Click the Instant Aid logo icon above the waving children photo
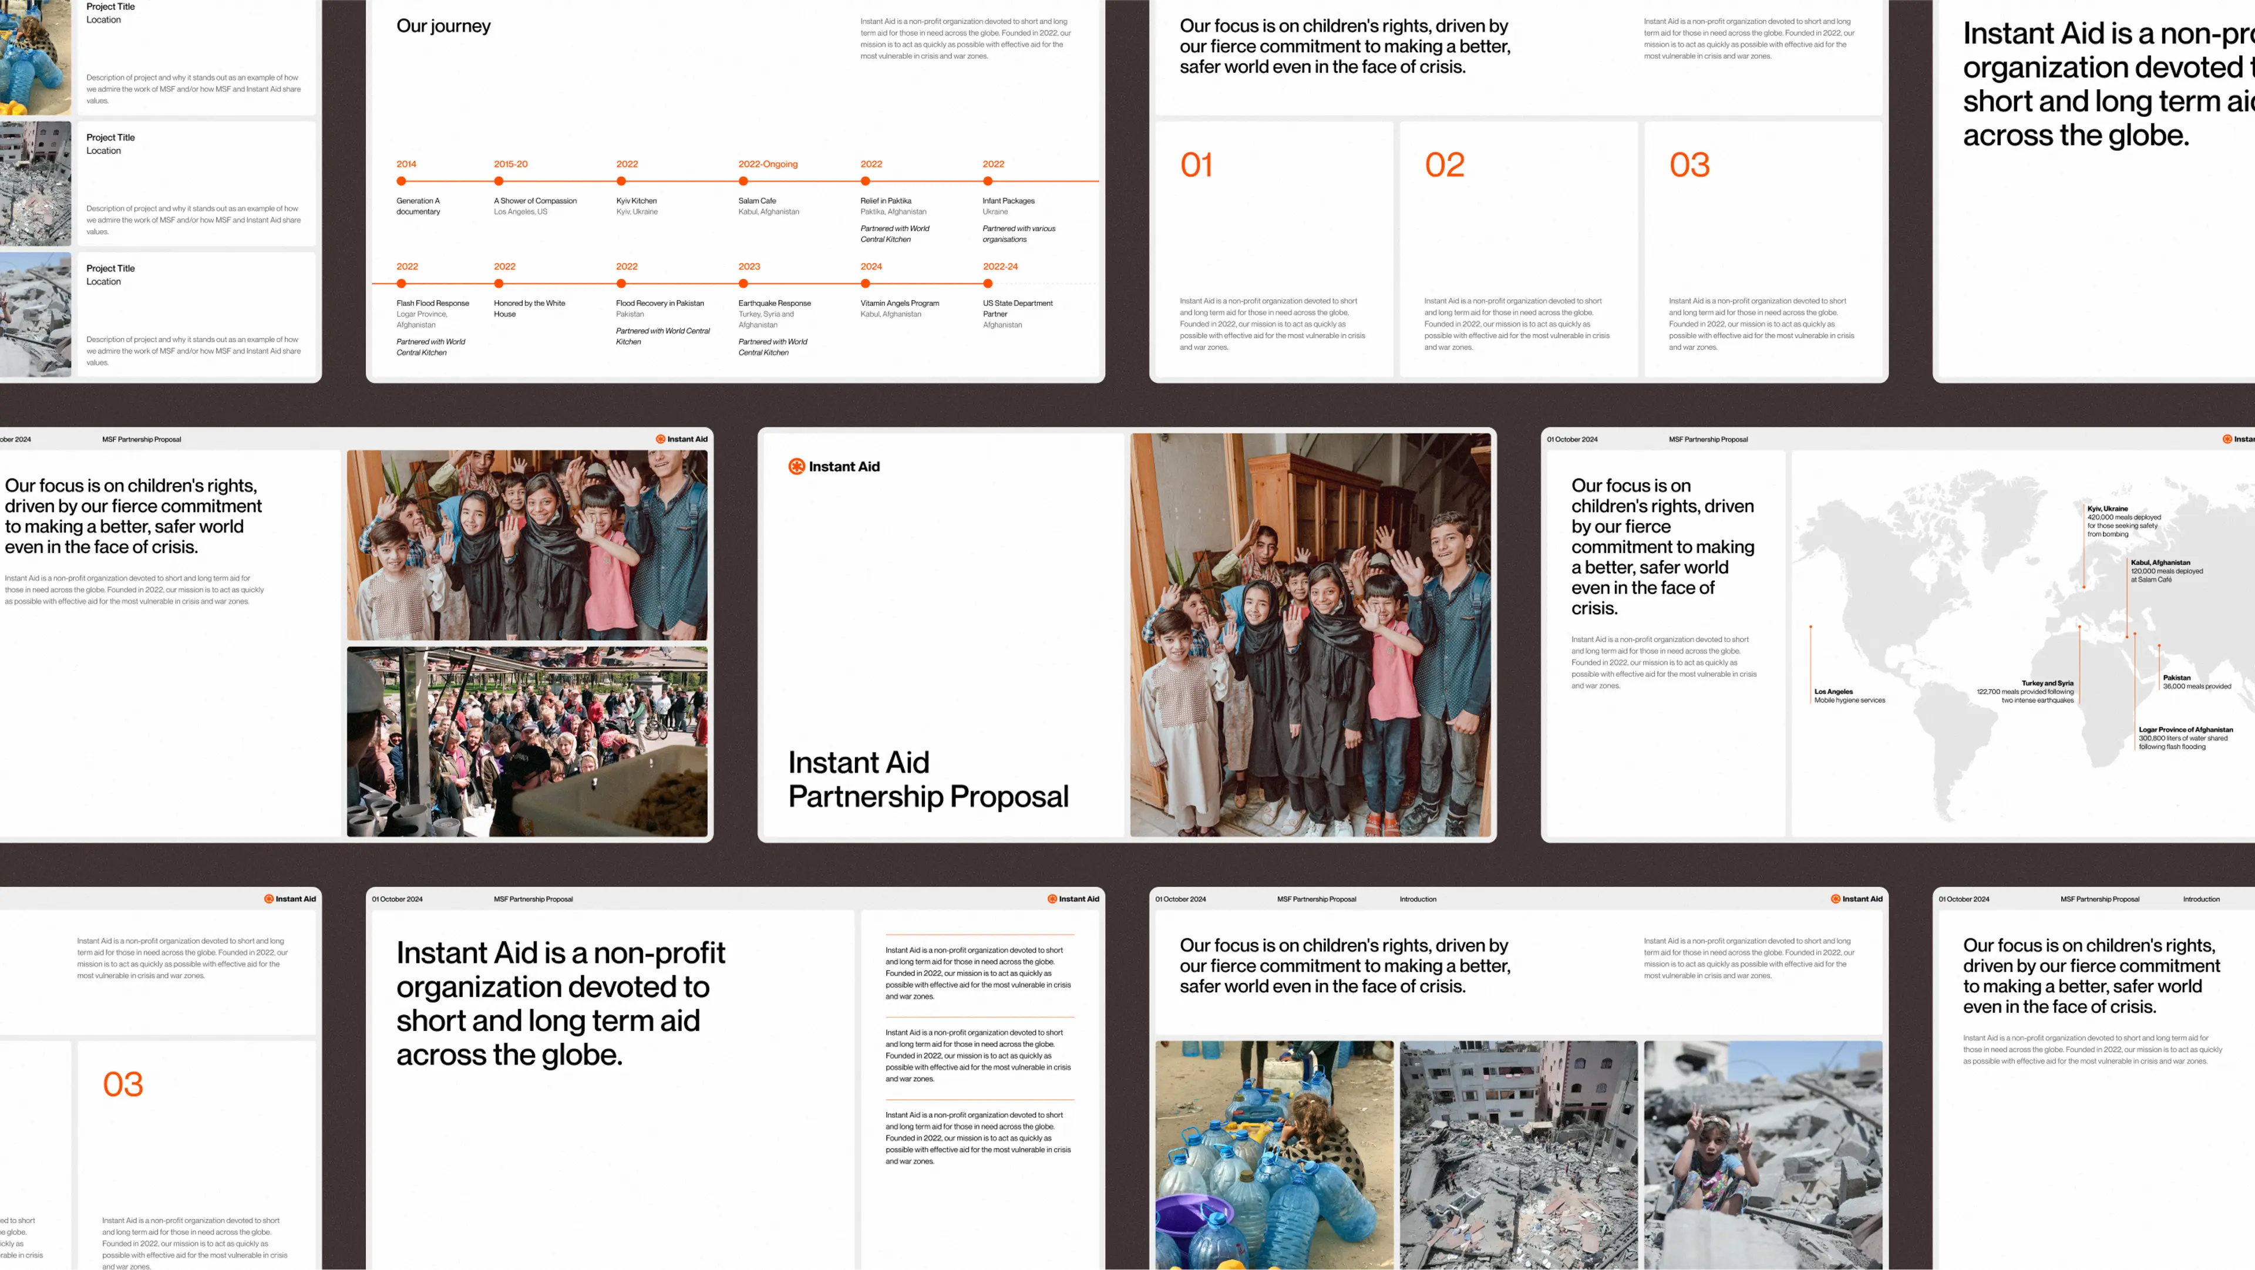This screenshot has width=2255, height=1270. tap(660, 439)
